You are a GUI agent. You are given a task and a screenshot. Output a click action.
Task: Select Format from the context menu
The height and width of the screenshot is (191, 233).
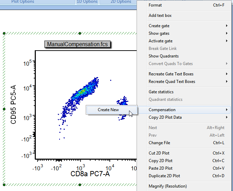click(155, 5)
